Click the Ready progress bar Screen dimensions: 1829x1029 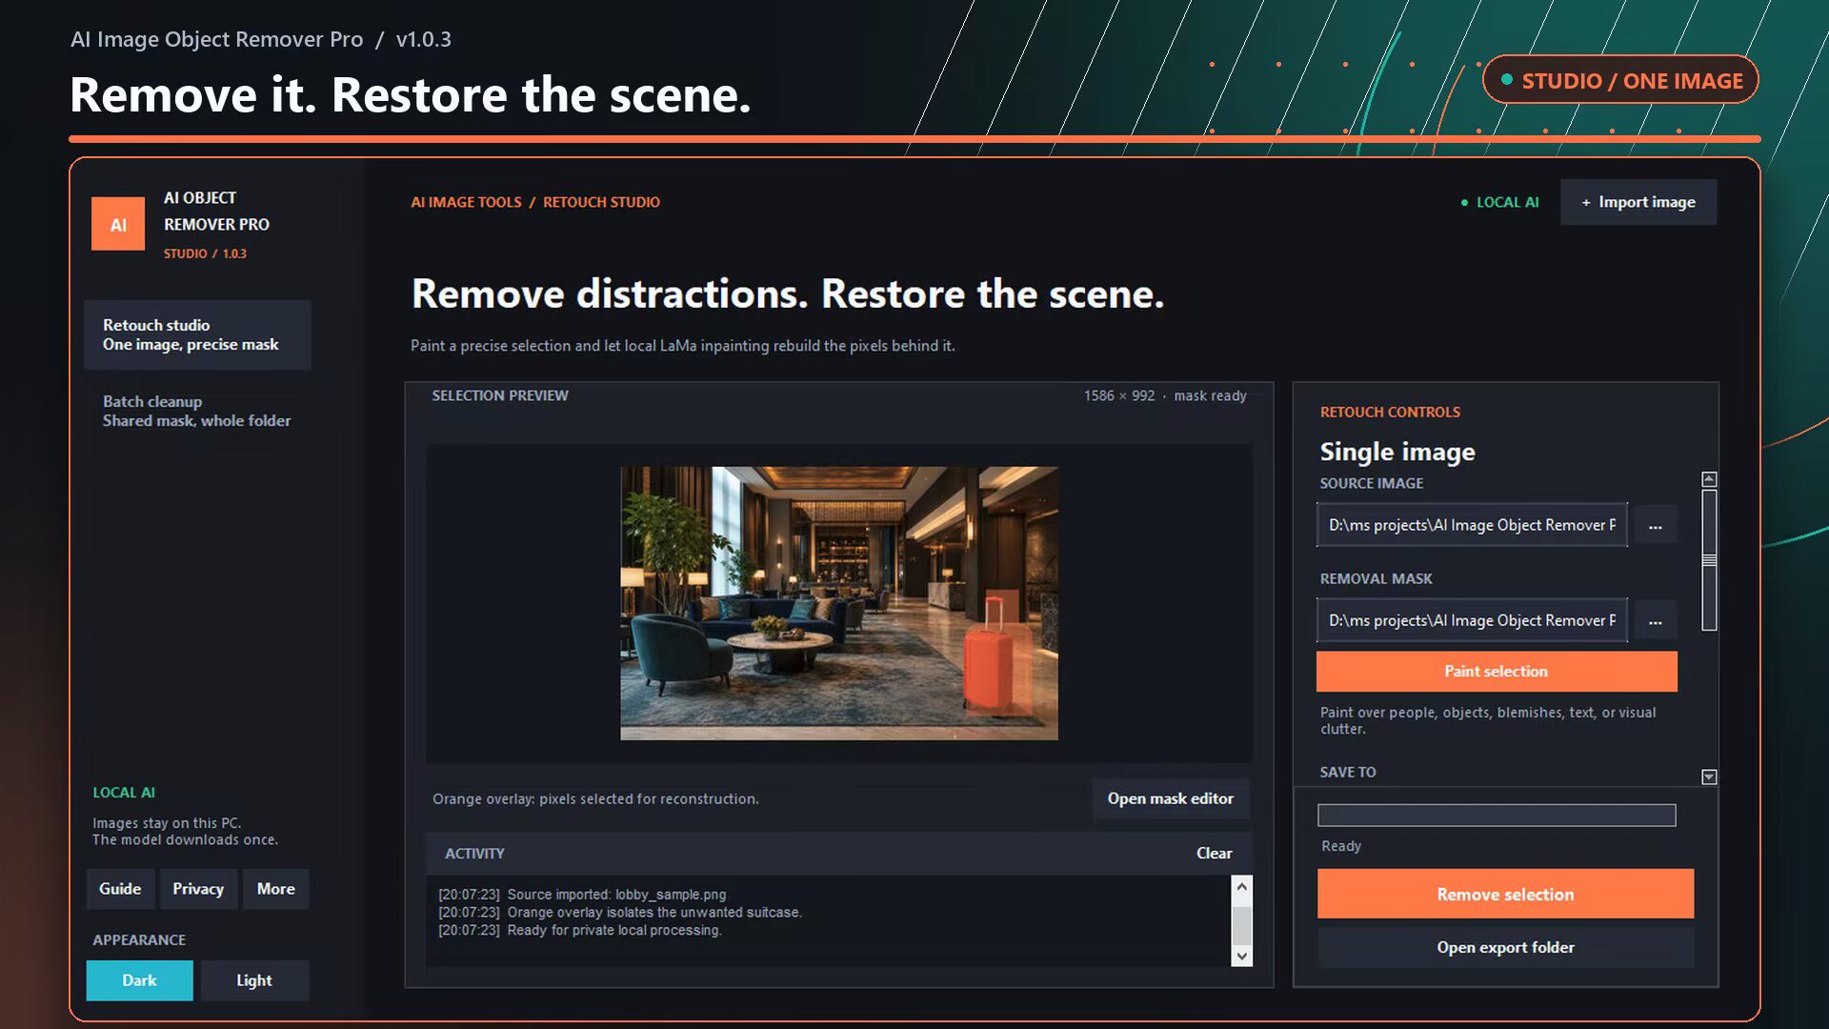(1497, 815)
